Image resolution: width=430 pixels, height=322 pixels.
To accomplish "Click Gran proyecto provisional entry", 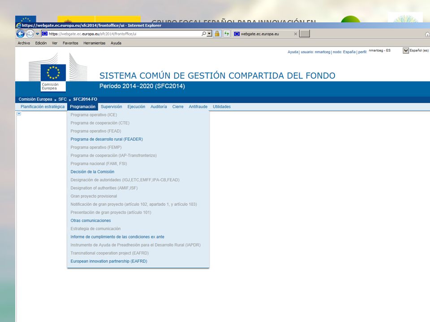I will pos(94,196).
